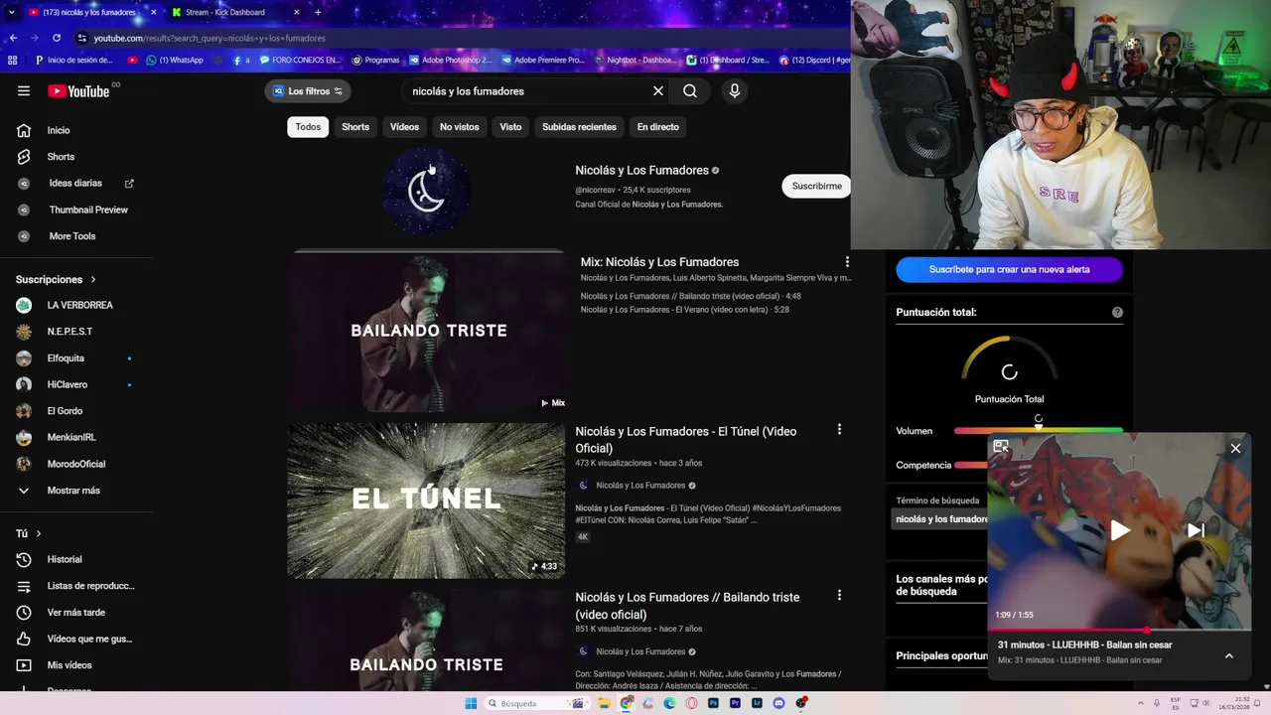The height and width of the screenshot is (715, 1271).
Task: Expand miniplayer back to full view
Action: tap(1001, 447)
